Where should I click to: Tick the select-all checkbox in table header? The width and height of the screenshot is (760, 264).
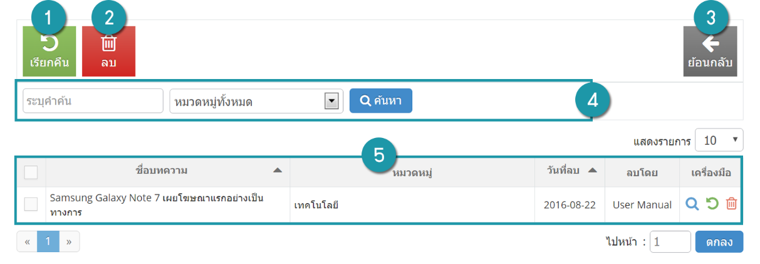coord(31,172)
